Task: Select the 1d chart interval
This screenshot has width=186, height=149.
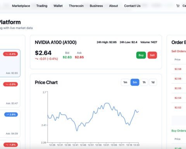Action: click(x=153, y=82)
